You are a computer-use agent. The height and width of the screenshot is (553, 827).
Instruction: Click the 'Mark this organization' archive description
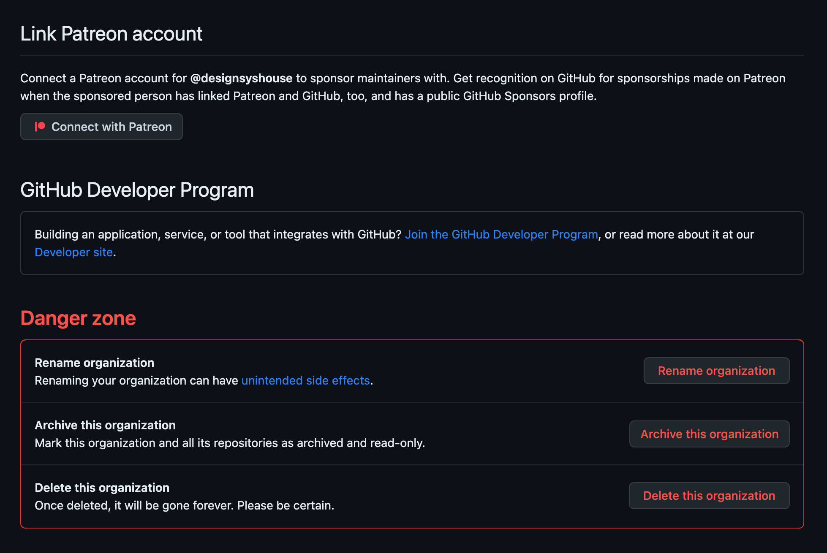[230, 443]
